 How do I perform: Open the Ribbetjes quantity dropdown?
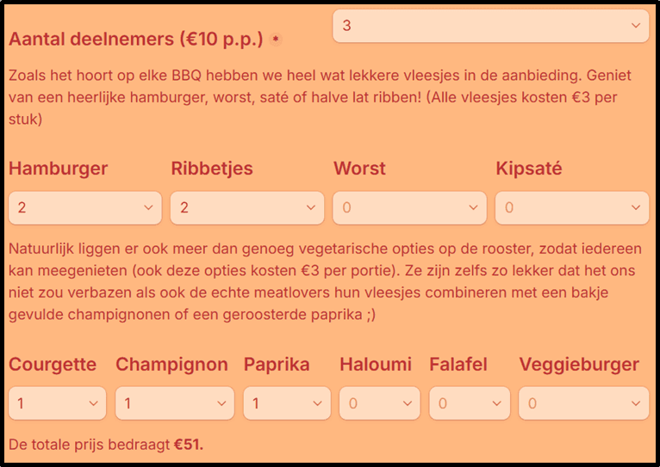[246, 207]
